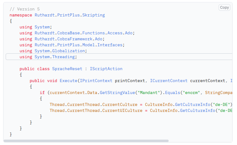Click the "using System;" line
The height and width of the screenshot is (145, 237).
pos(36,27)
